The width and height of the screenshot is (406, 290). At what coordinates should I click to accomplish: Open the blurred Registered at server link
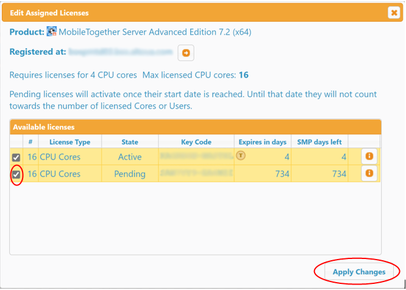(x=121, y=52)
